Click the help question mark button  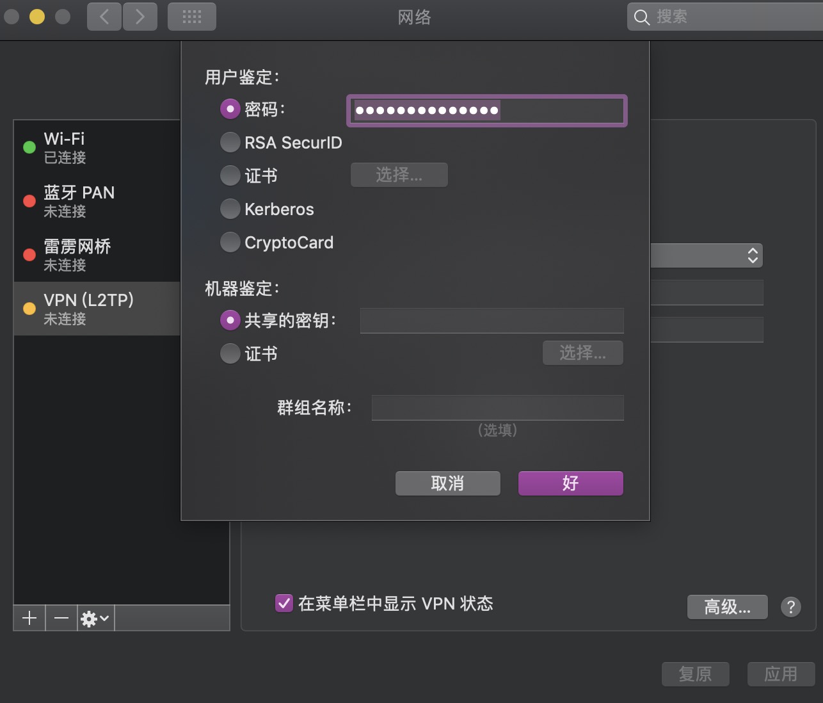(791, 607)
